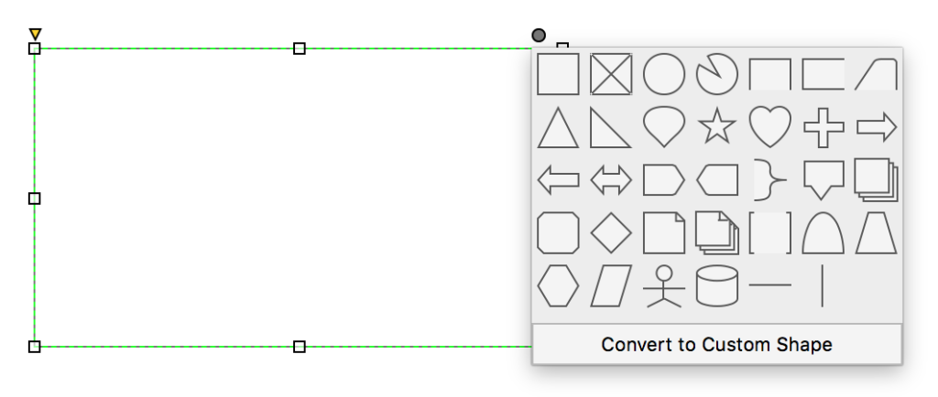The image size is (938, 397).
Task: Select the cylinder database shape
Action: (x=716, y=286)
